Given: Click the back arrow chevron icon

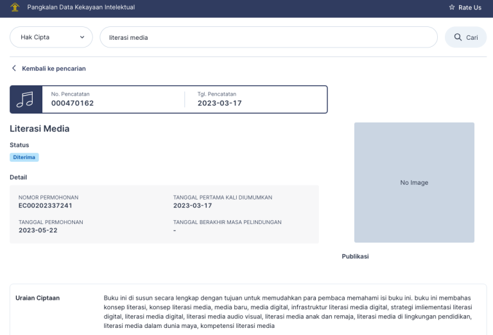Looking at the screenshot, I should 14,69.
